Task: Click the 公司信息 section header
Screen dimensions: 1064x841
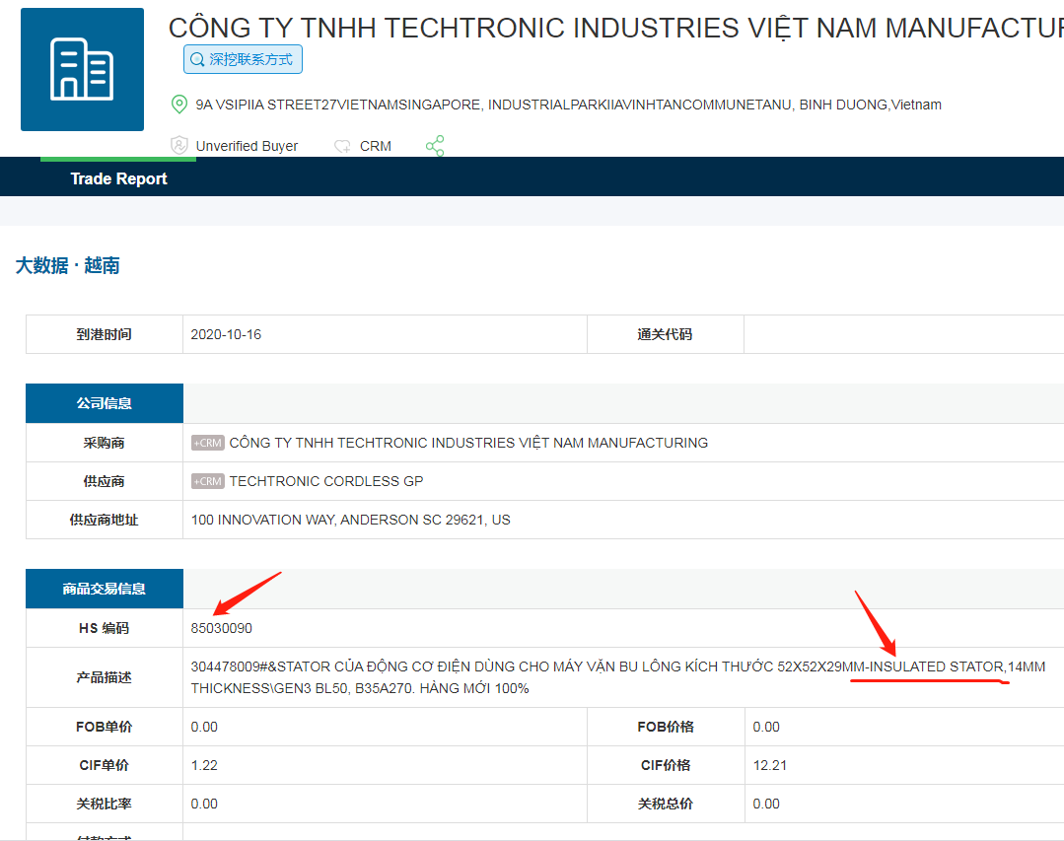Action: [x=104, y=403]
